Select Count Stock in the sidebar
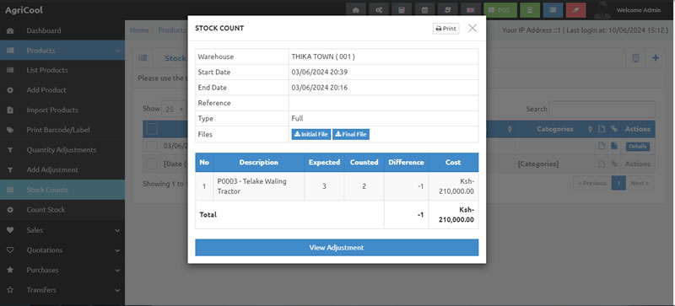This screenshot has width=675, height=306. (x=62, y=210)
